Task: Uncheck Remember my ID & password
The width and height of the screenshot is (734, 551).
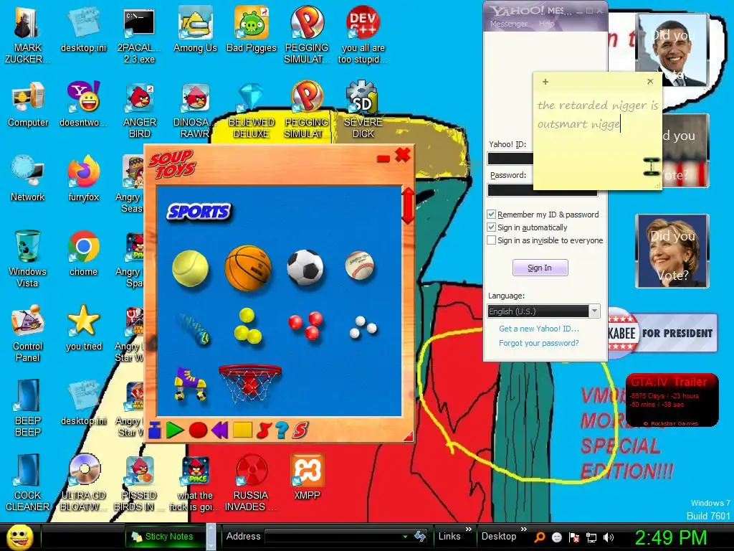Action: pos(491,215)
